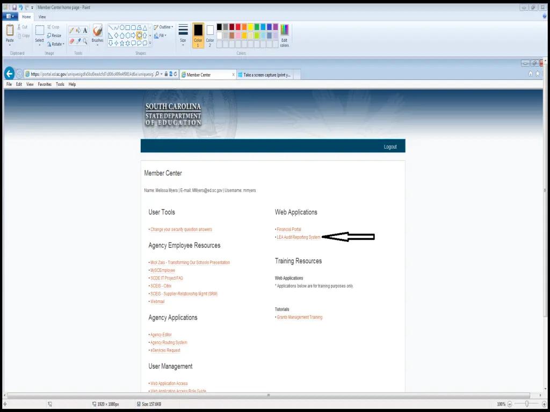Open the Paint file menu button
Screen dimensions: 550x412
(x=10, y=17)
